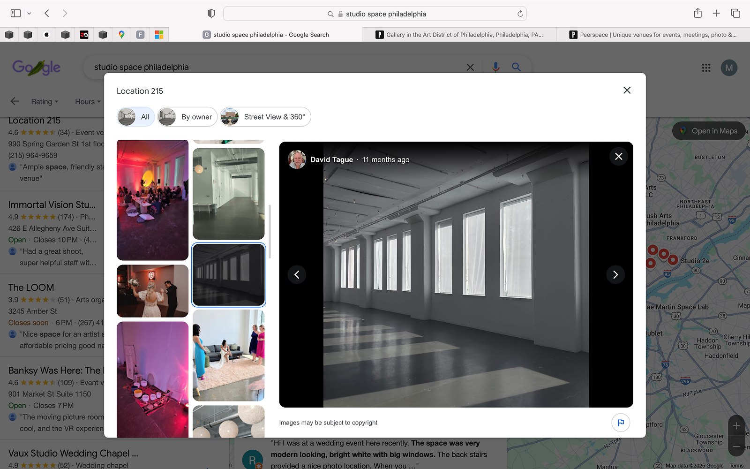Expand the Rating filter dropdown

click(45, 102)
